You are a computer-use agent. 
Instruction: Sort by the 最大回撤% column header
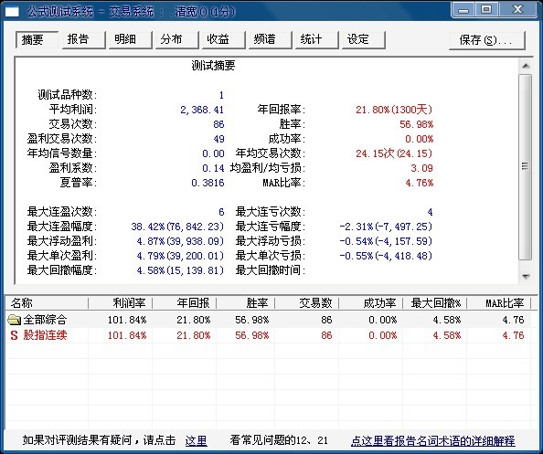[435, 303]
